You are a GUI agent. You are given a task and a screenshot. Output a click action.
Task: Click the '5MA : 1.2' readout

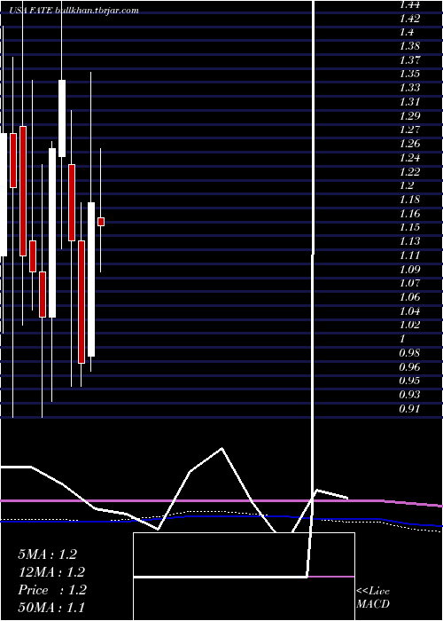click(x=48, y=554)
